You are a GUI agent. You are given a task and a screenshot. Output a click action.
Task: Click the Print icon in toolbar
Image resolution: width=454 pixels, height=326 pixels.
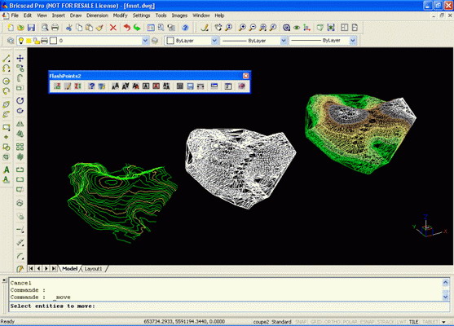tap(55, 28)
